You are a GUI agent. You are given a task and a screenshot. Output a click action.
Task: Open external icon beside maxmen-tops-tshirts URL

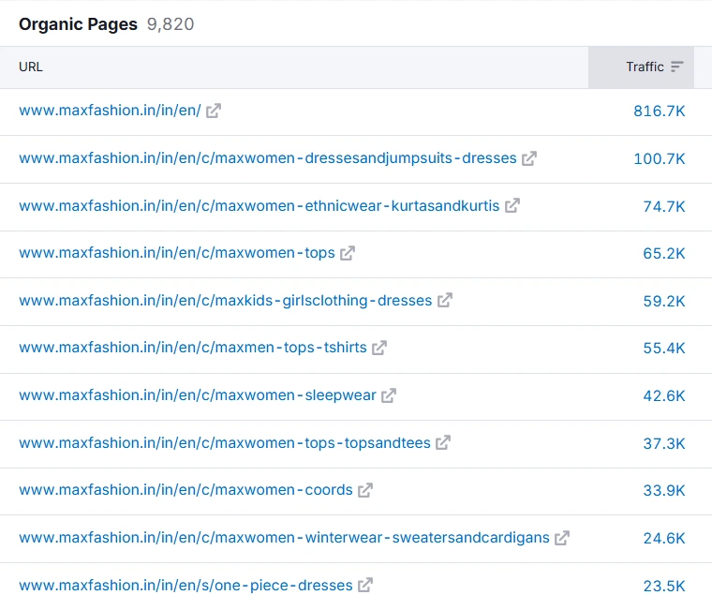coord(379,348)
